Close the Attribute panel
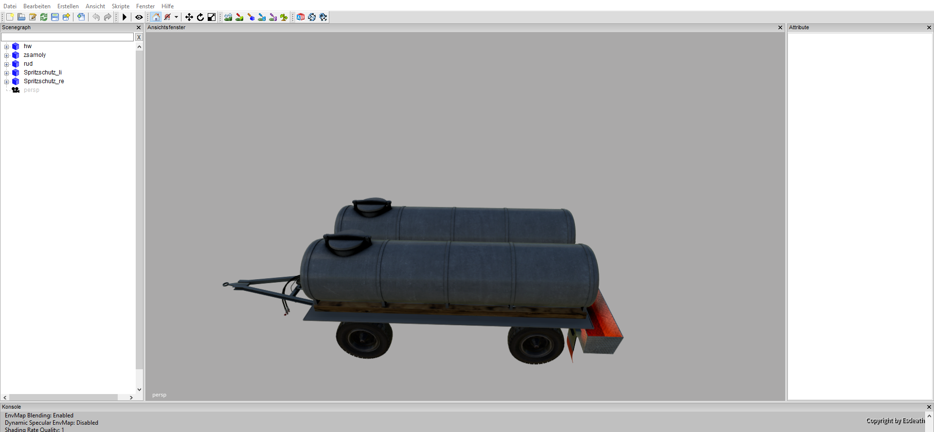The height and width of the screenshot is (432, 934). (929, 28)
